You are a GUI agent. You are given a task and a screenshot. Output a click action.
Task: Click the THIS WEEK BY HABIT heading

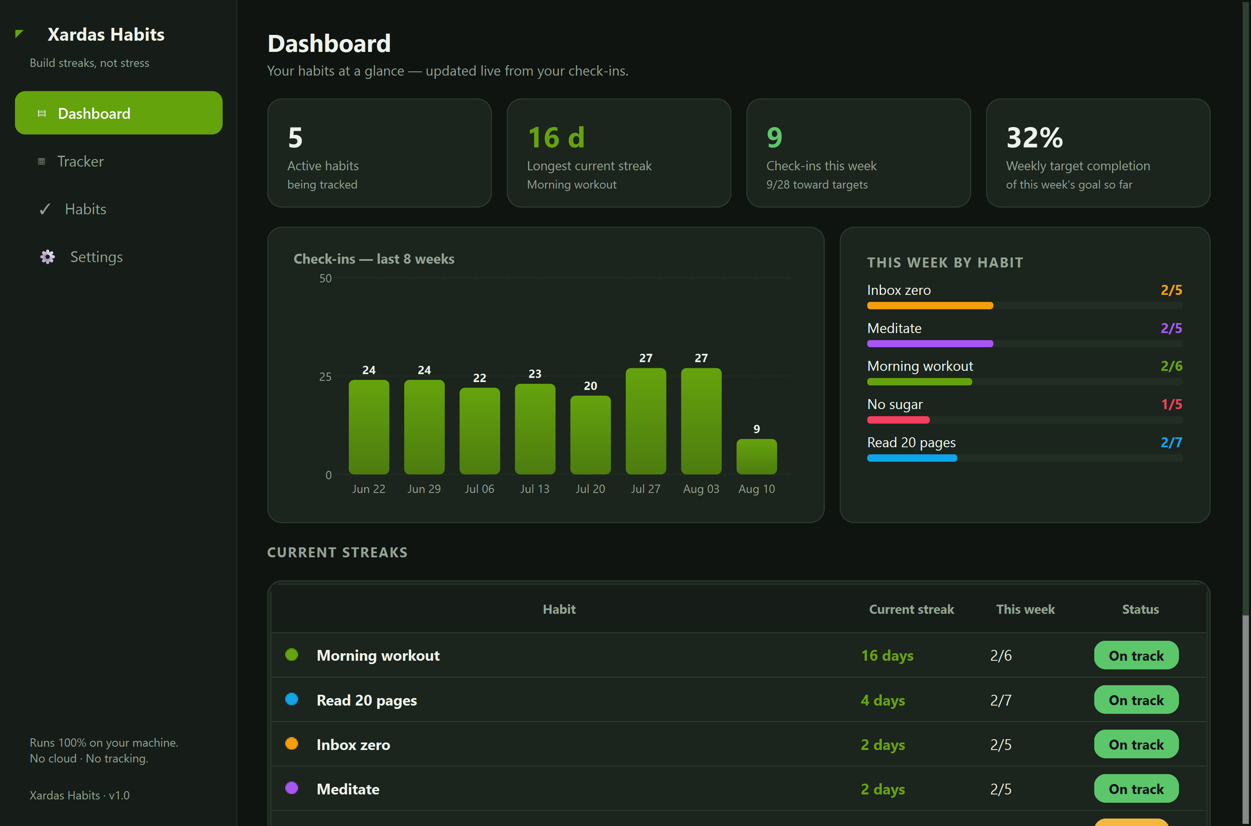pos(945,262)
